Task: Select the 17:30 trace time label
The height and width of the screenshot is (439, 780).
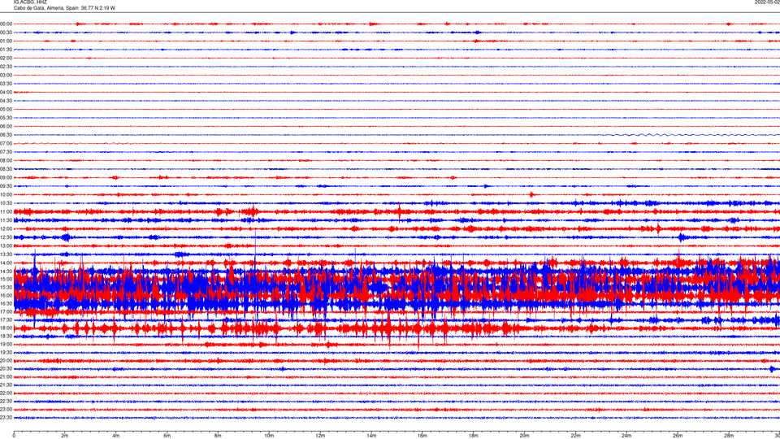Action: pyautogui.click(x=6, y=320)
